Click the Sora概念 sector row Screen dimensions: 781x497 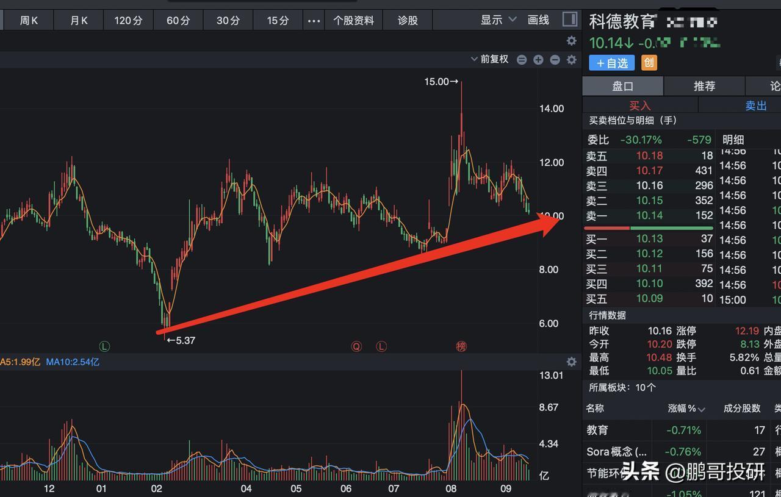click(x=682, y=452)
